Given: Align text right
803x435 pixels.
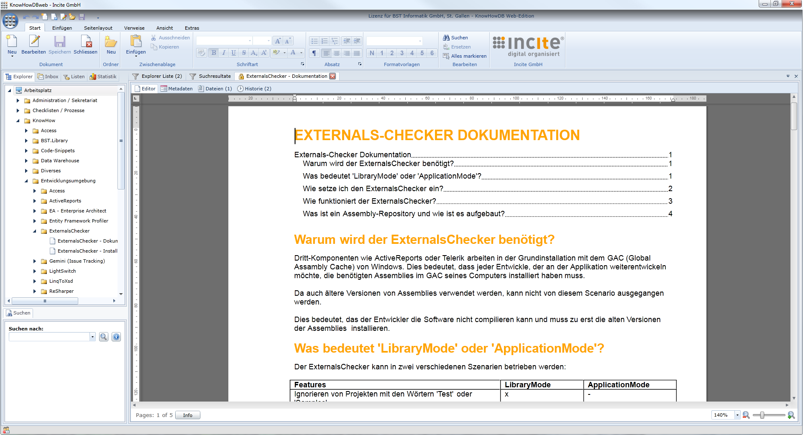Looking at the screenshot, I should (x=346, y=53).
